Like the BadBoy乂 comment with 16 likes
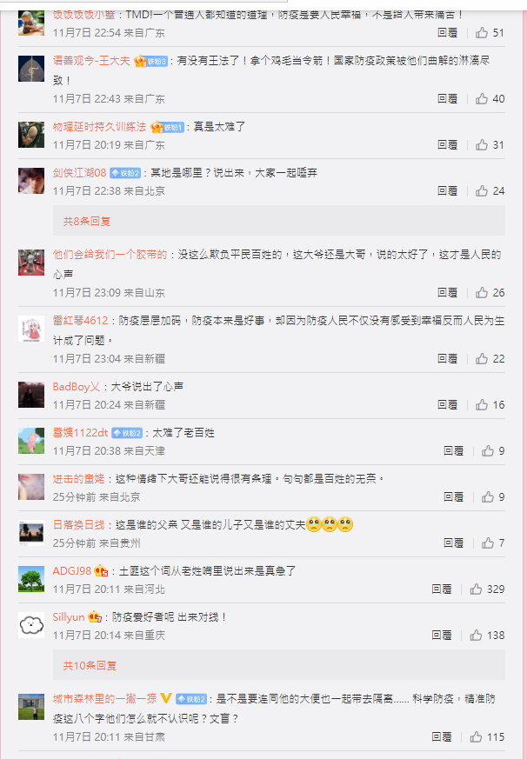The height and width of the screenshot is (759, 527). point(490,404)
